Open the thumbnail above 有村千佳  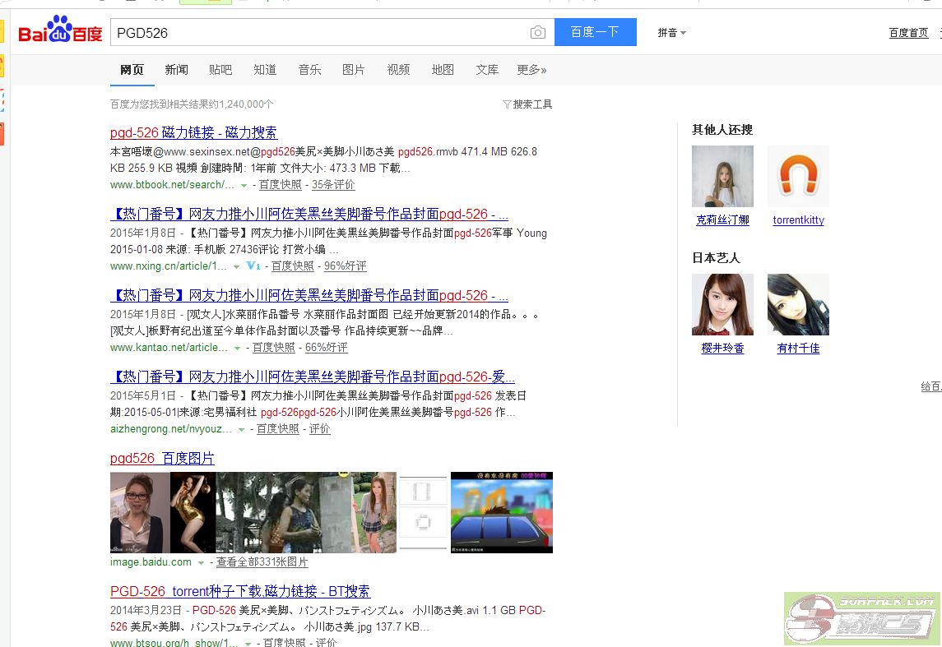[798, 304]
